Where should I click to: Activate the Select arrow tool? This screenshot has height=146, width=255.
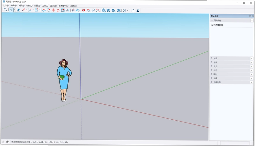(11, 10)
